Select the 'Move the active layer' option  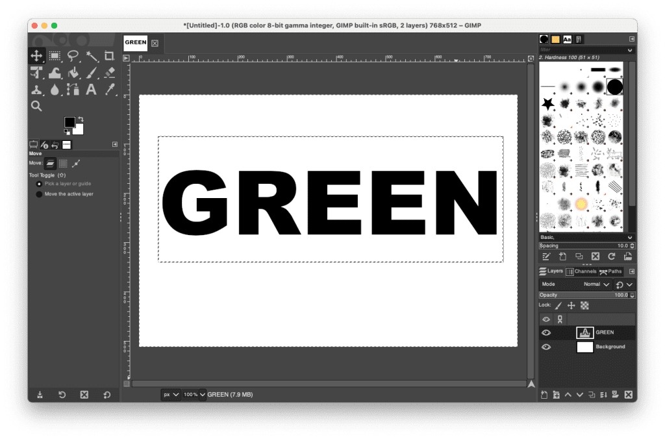[40, 194]
